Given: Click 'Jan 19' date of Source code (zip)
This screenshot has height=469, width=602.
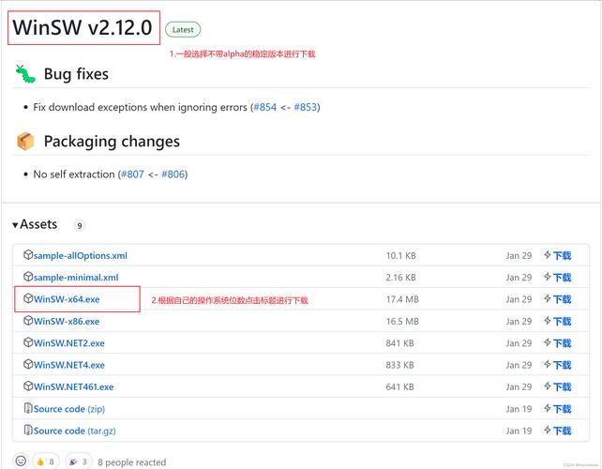Looking at the screenshot, I should coord(519,409).
